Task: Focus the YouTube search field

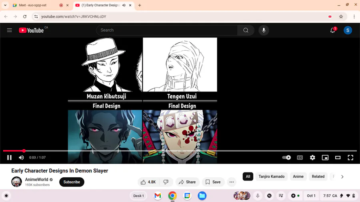Action: (x=167, y=30)
